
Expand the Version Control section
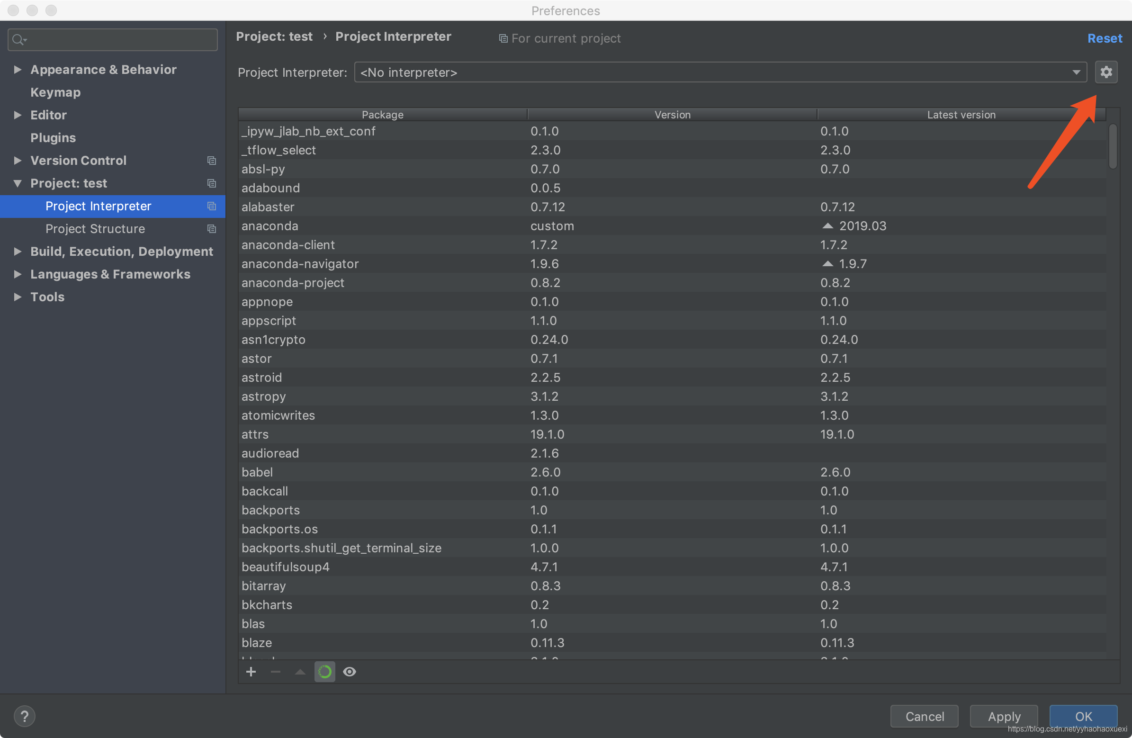click(x=18, y=161)
